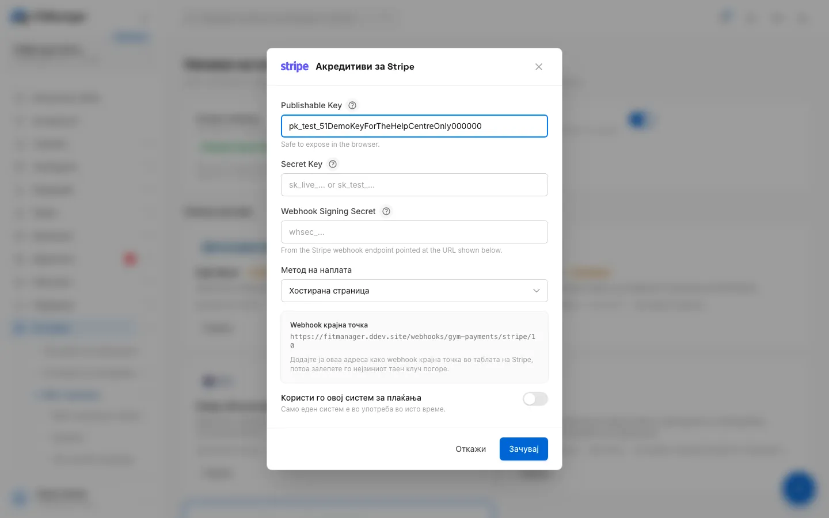Select the Webhook Signing Secret whsec field
The height and width of the screenshot is (518, 829).
click(414, 232)
